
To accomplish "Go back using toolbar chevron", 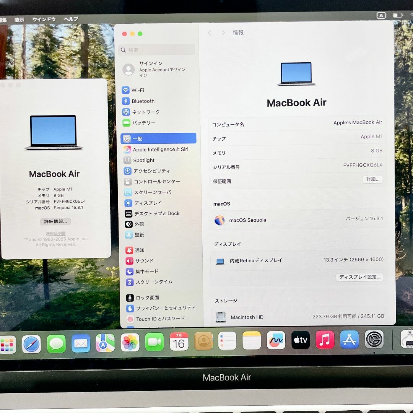I will click(x=210, y=33).
